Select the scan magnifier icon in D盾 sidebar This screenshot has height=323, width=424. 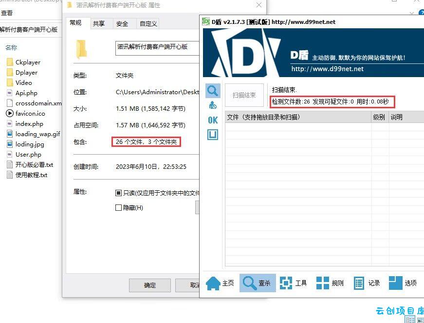(213, 91)
